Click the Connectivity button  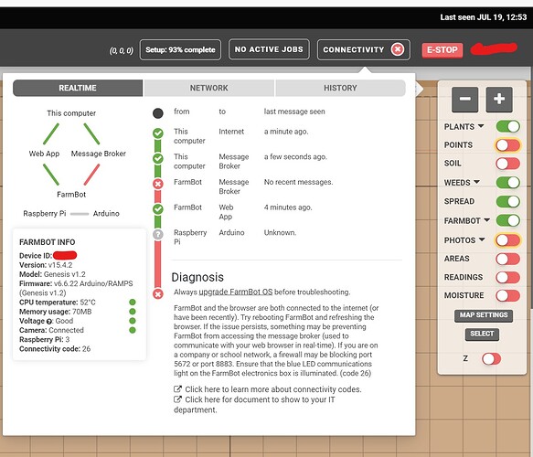click(364, 49)
